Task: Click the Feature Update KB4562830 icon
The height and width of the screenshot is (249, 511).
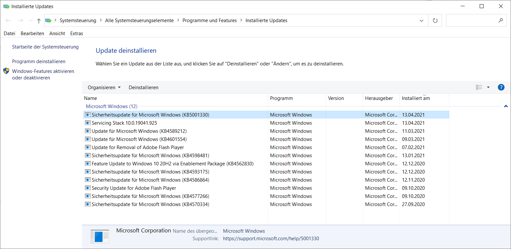Action: click(x=88, y=163)
